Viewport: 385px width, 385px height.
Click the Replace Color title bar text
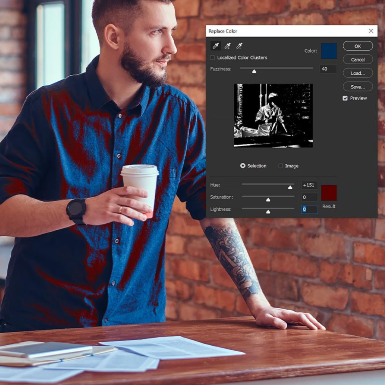point(223,31)
